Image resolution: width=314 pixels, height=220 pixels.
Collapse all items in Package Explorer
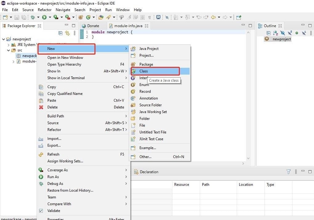point(61,33)
